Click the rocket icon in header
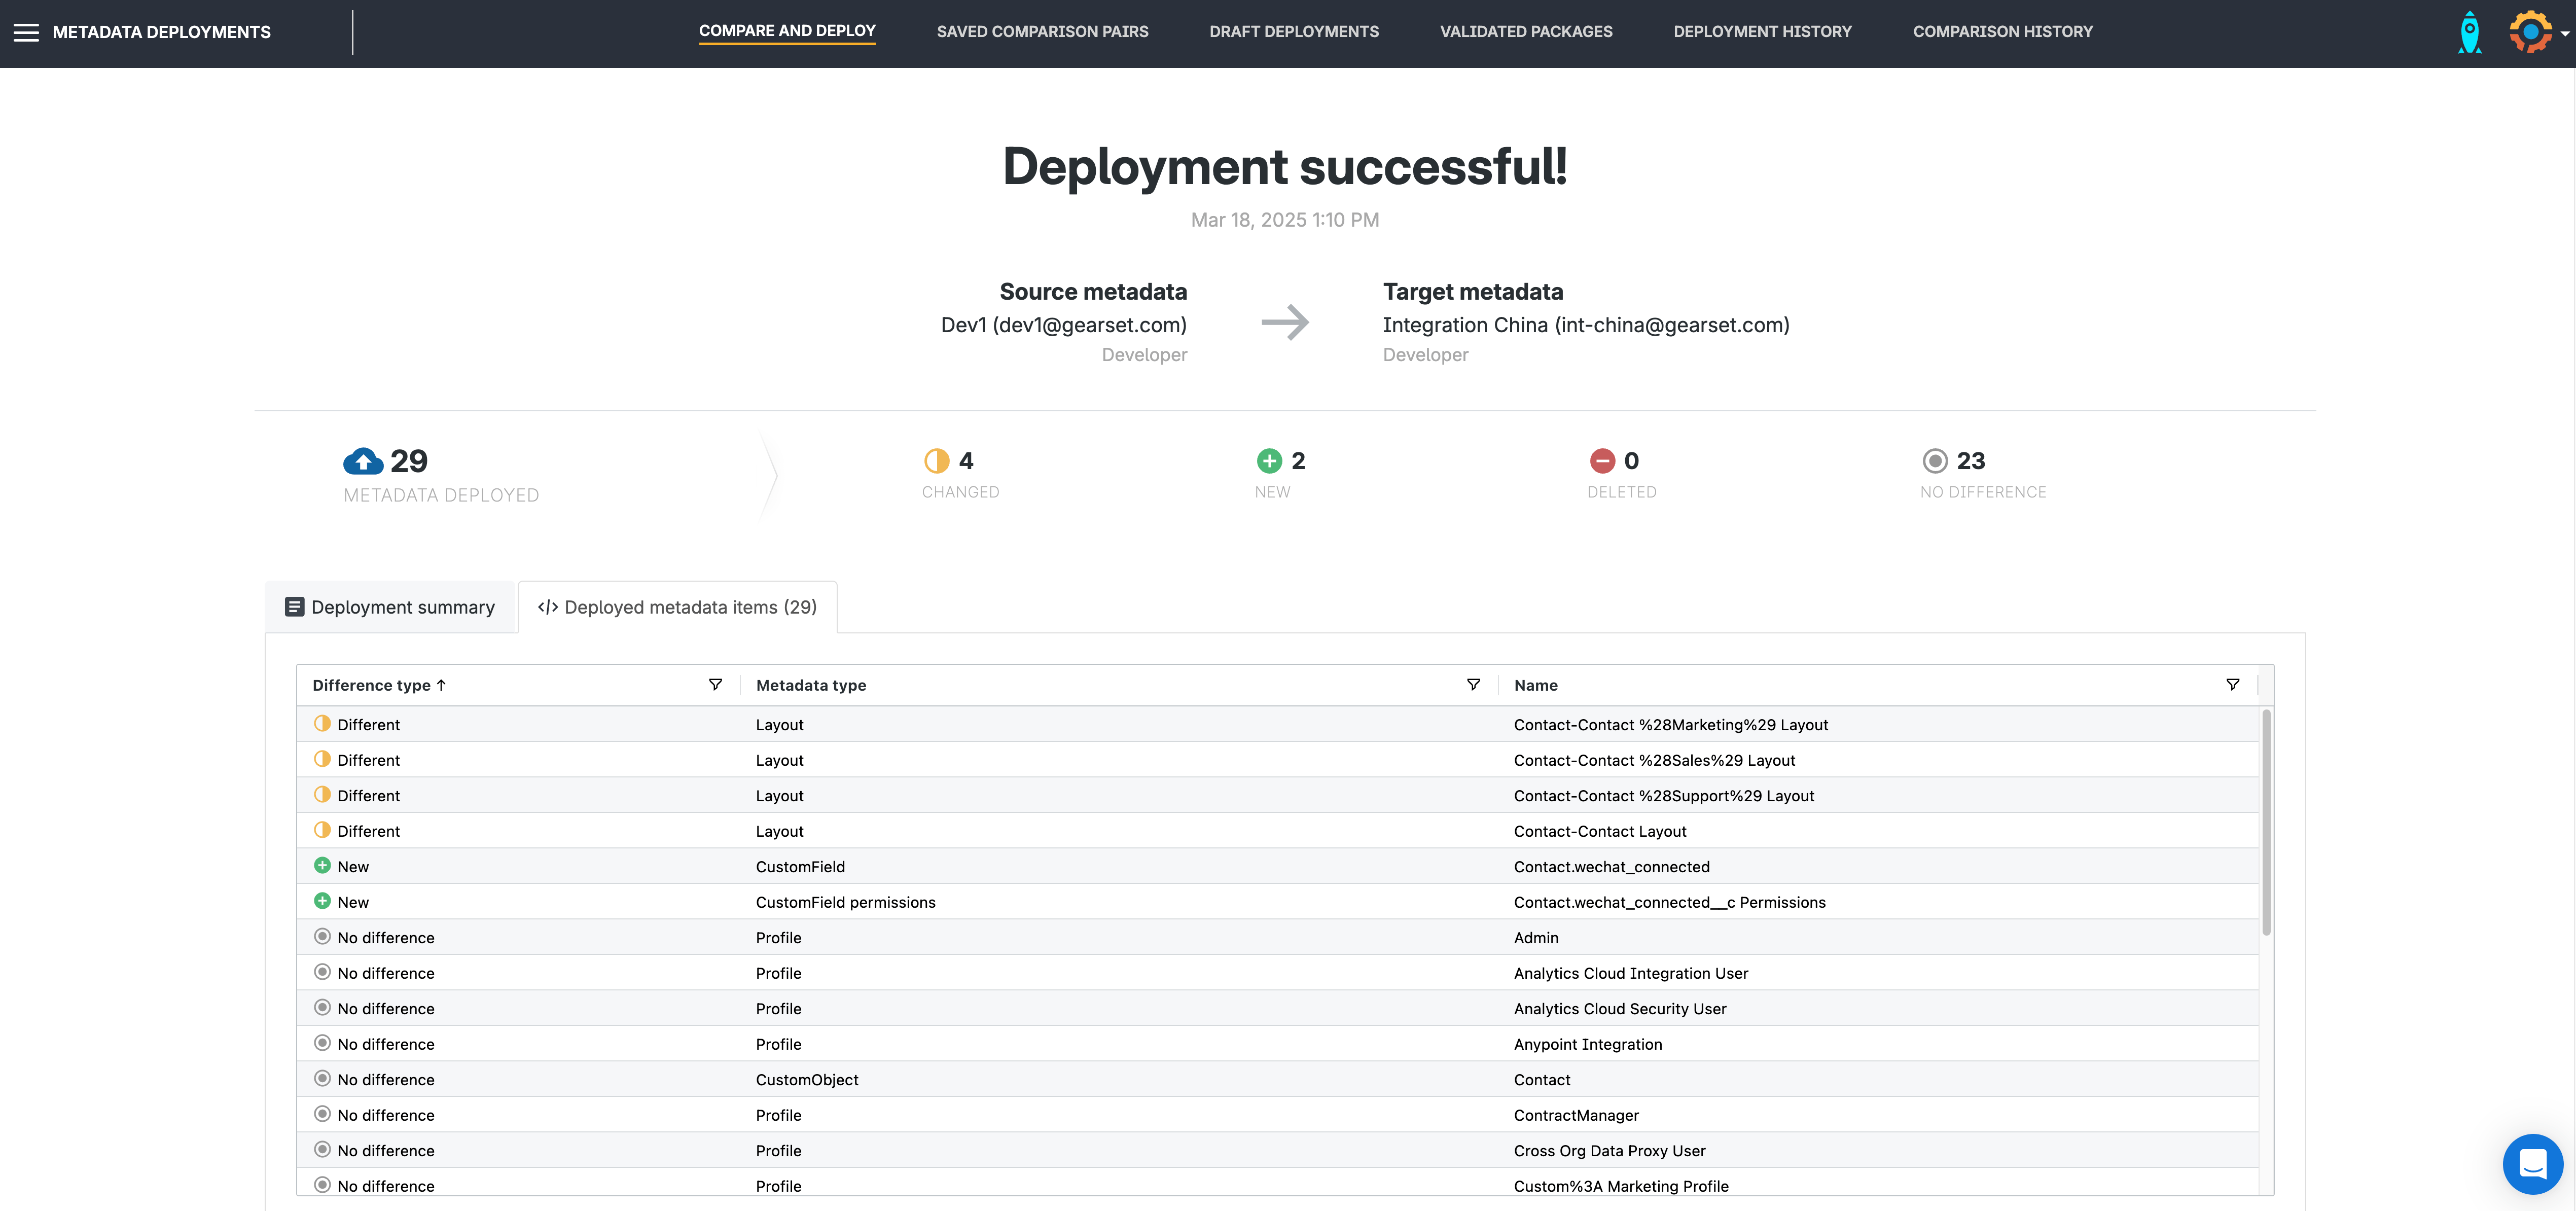 coord(2469,32)
